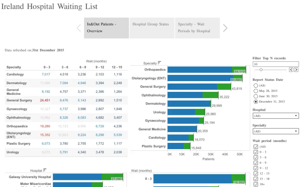The image size is (304, 187).
Task: Select May 28, 2015 report date
Action: (x=256, y=91)
